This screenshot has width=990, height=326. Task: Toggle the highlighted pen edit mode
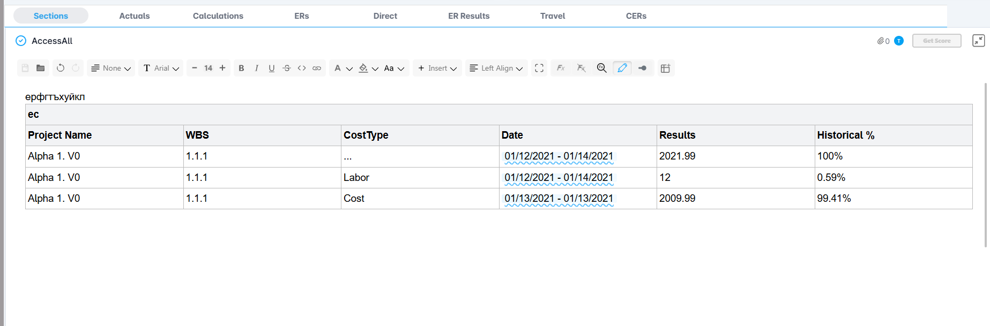tap(622, 68)
